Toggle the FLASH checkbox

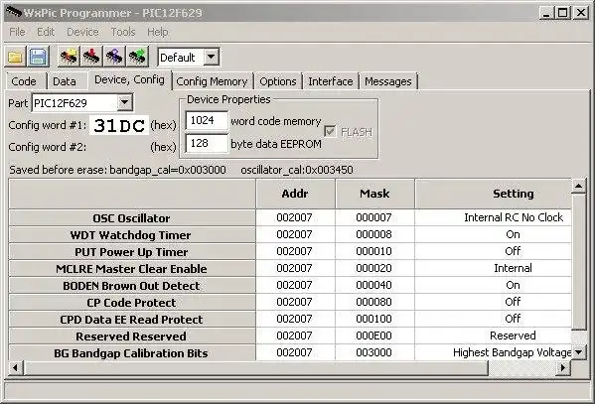coord(330,132)
